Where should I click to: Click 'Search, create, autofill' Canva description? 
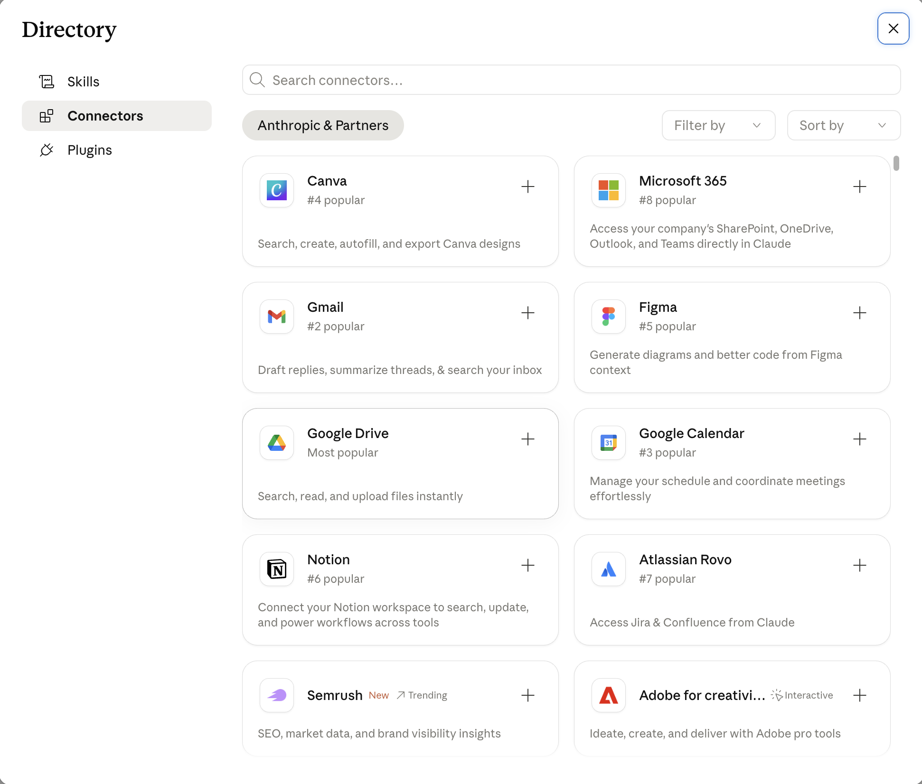389,243
